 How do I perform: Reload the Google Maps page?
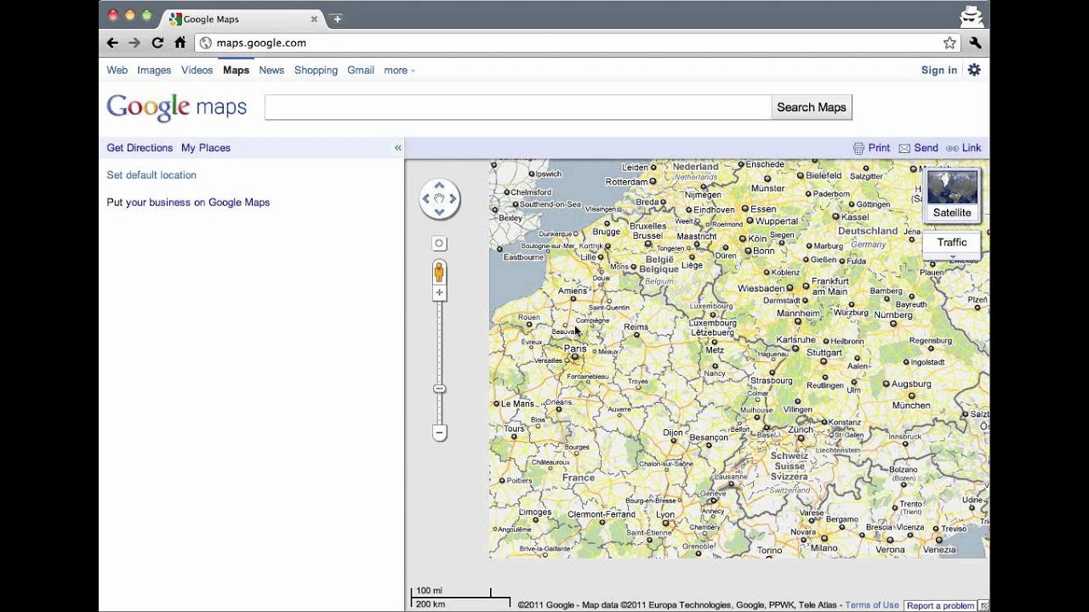(157, 42)
